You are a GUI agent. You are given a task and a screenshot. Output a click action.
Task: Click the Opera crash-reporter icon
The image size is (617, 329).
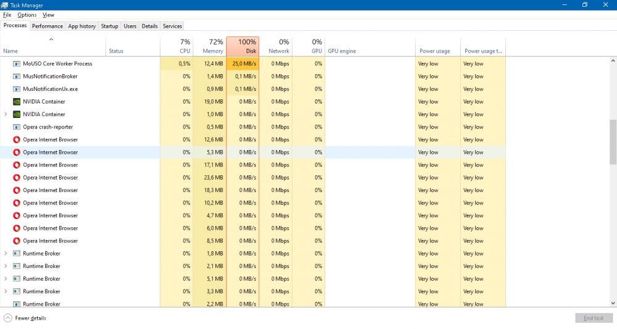17,127
